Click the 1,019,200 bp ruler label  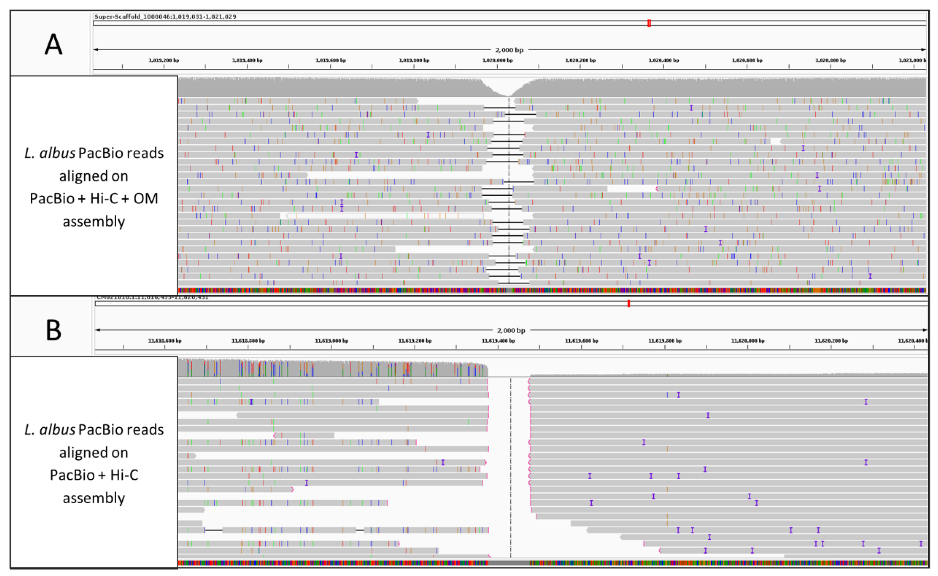coord(164,60)
